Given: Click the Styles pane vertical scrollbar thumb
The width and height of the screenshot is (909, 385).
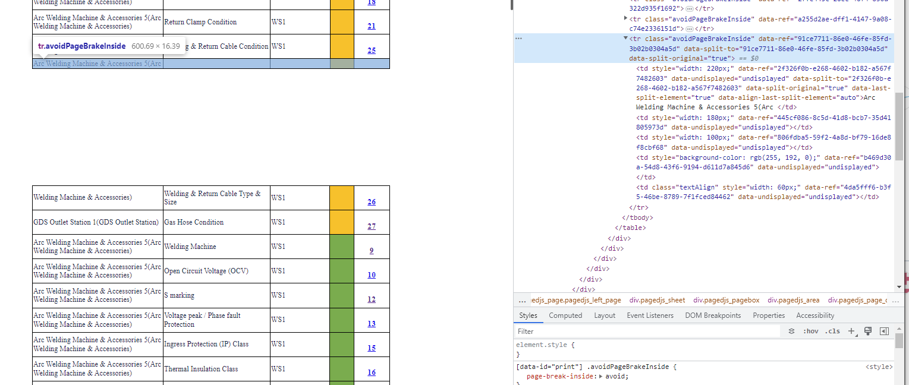Looking at the screenshot, I should (x=899, y=342).
